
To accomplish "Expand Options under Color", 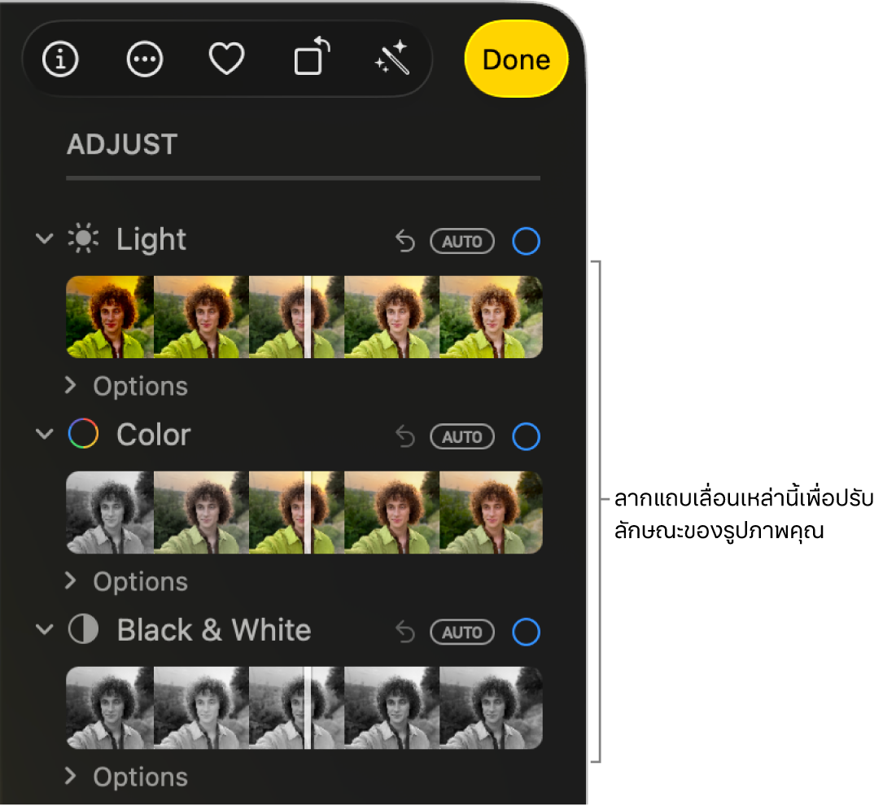I will pos(126,580).
